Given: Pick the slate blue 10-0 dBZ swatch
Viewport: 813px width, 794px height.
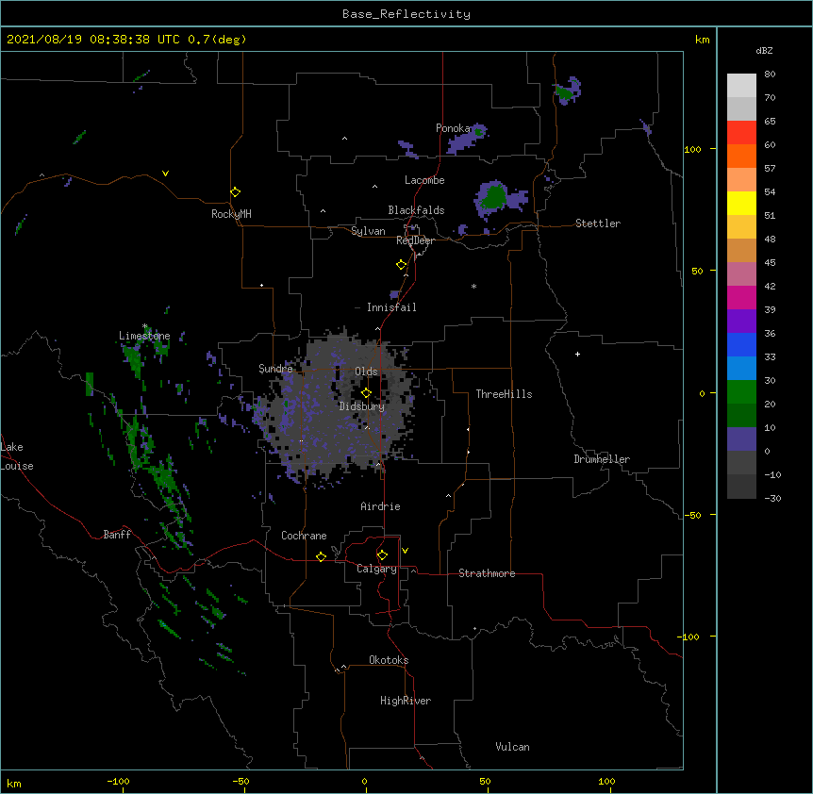Looking at the screenshot, I should click(x=741, y=439).
